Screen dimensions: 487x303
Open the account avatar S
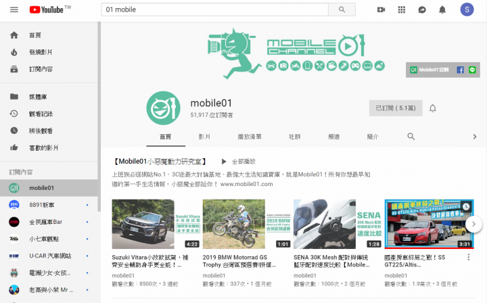(467, 9)
